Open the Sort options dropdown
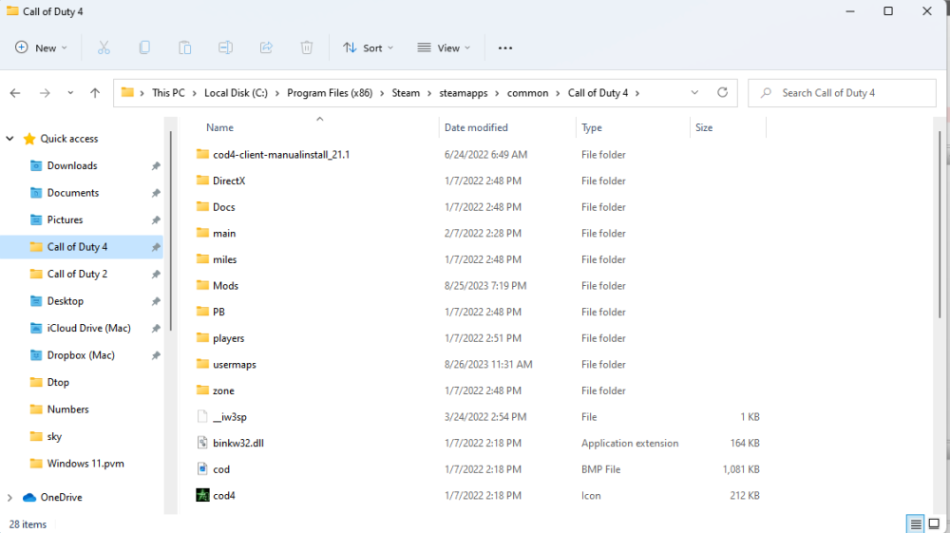 tap(368, 48)
